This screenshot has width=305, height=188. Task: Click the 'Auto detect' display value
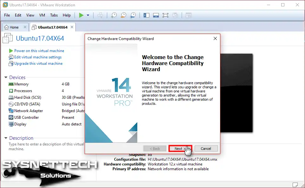72,124
